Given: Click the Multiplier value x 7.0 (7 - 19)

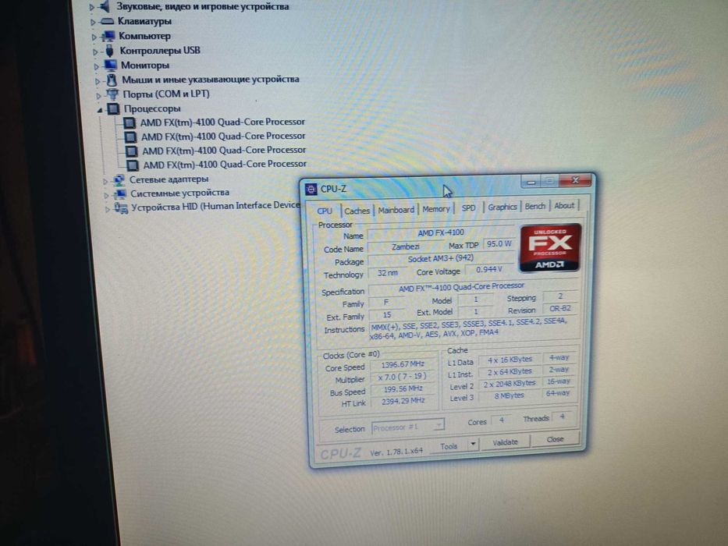Looking at the screenshot, I should (x=402, y=377).
